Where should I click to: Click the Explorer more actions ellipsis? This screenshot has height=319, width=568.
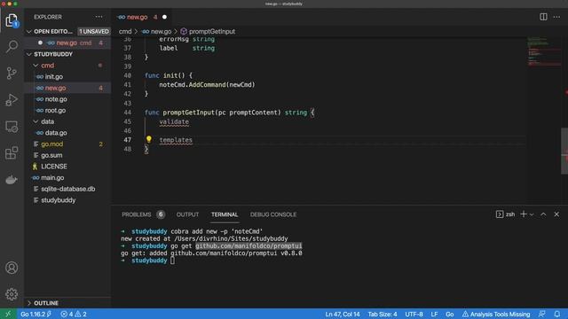(x=99, y=17)
